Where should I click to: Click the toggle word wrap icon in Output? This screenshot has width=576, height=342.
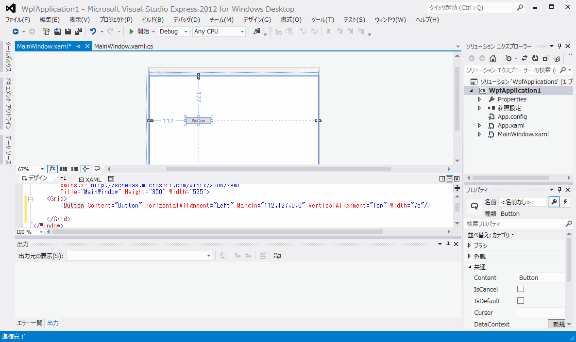click(x=277, y=256)
